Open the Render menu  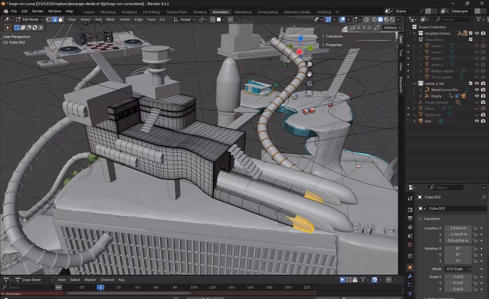(x=38, y=11)
